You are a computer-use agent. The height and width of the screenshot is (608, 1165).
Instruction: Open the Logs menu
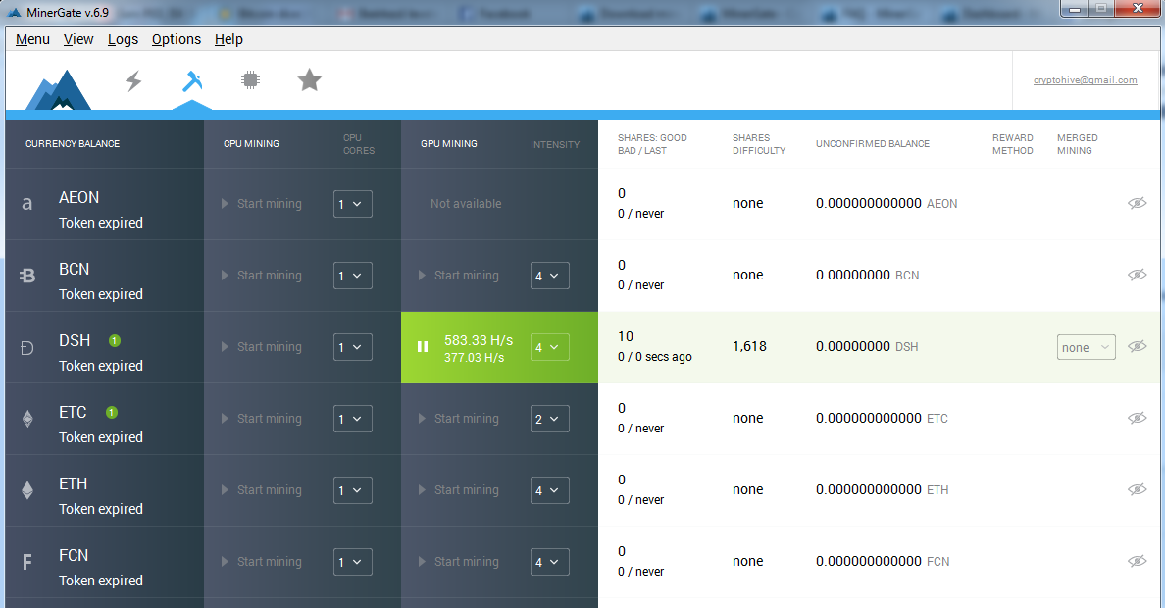pyautogui.click(x=123, y=39)
